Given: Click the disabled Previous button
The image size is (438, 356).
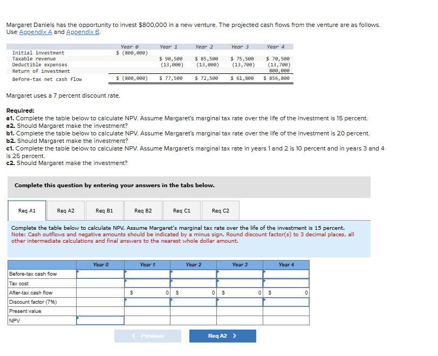Looking at the screenshot, I should (147, 336).
